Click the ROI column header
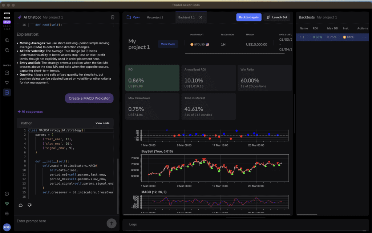This screenshot has width=372, height=233. click(x=315, y=28)
